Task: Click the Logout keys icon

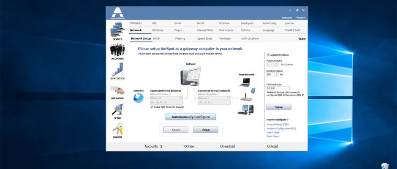Action: pos(117,129)
